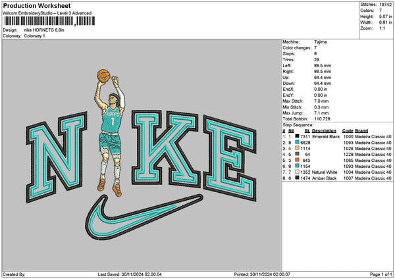
Task: Select the EndX label
Action: (288, 89)
